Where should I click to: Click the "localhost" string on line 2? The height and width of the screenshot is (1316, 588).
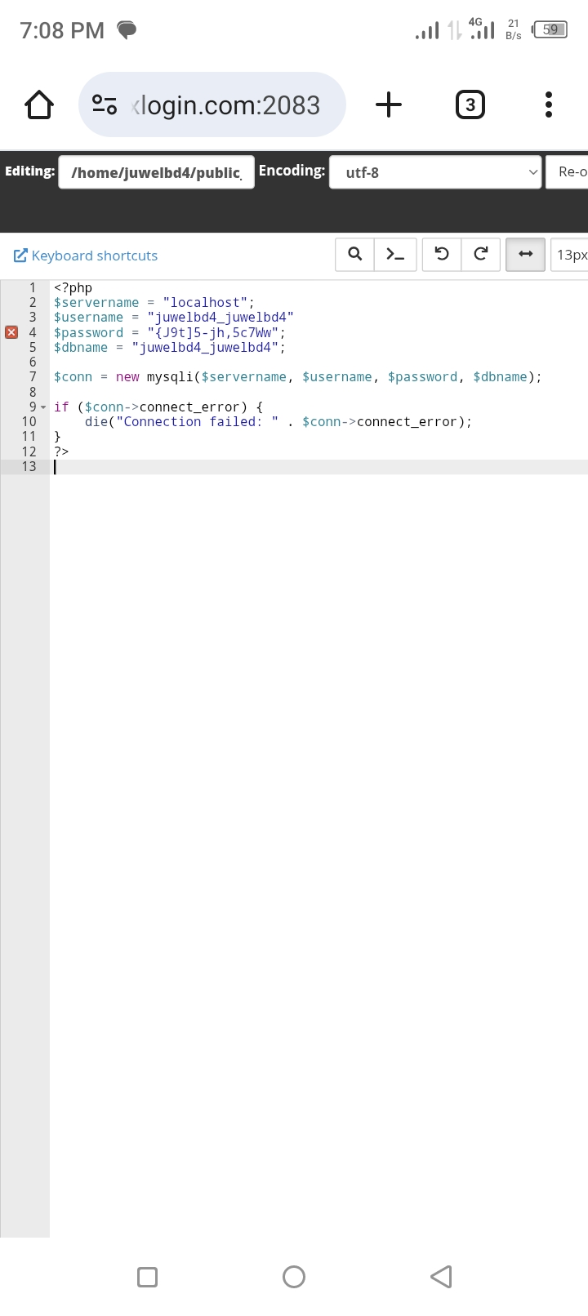point(205,302)
